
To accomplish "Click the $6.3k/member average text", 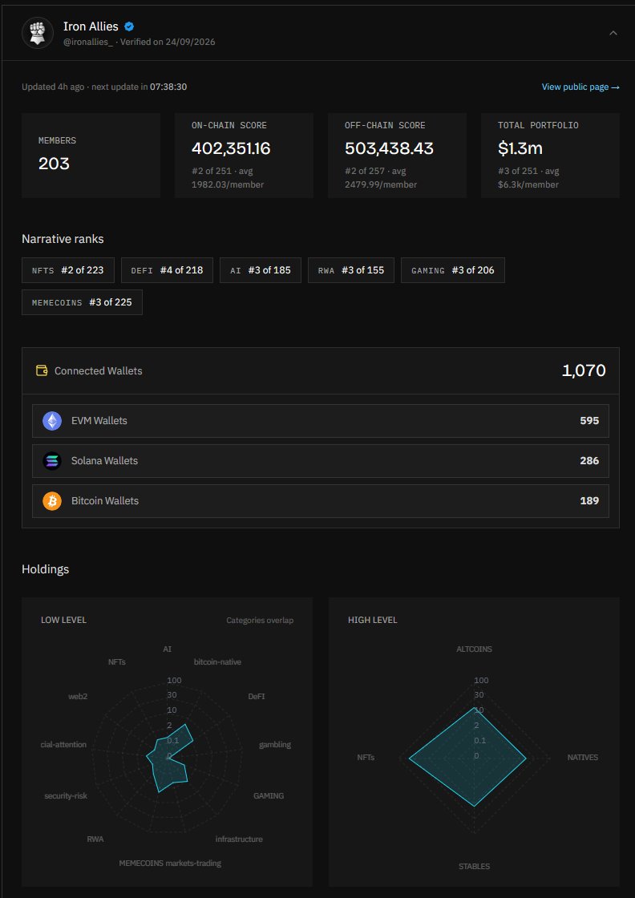I will click(528, 185).
